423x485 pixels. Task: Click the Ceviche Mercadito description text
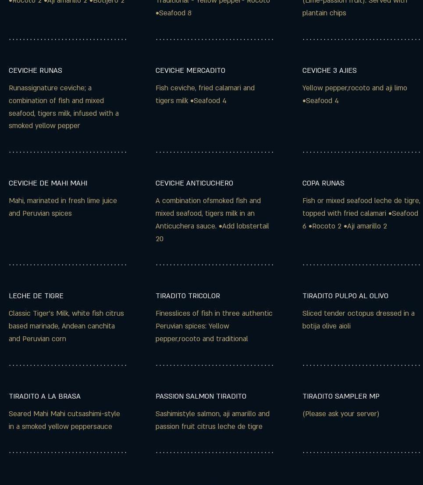point(205,94)
